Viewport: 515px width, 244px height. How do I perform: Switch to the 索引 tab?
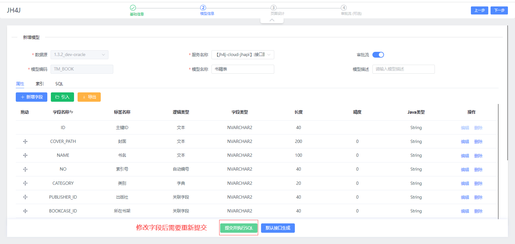click(x=40, y=84)
